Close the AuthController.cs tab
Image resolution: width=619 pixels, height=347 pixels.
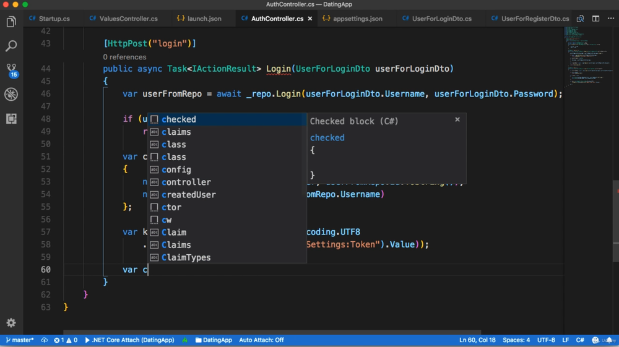pos(310,19)
